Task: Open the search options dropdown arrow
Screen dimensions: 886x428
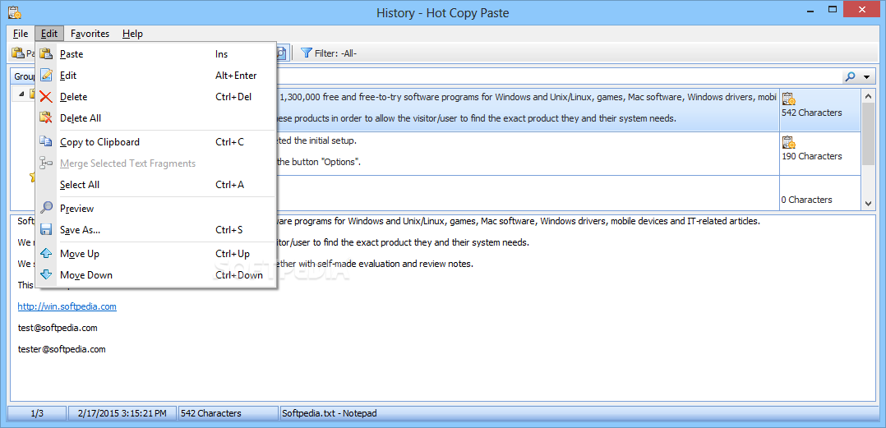Action: pyautogui.click(x=866, y=77)
